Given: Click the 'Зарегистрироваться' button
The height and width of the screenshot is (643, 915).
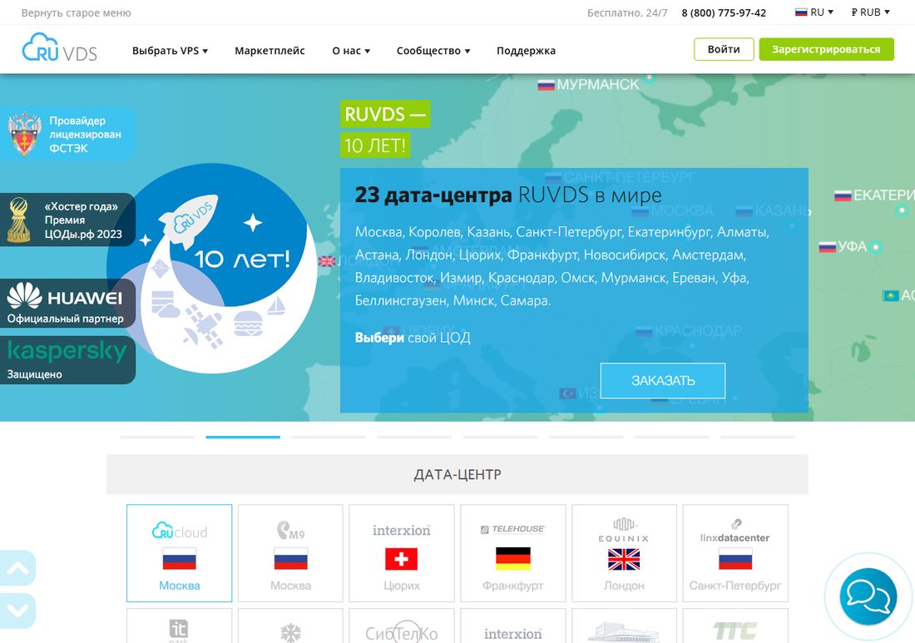Looking at the screenshot, I should click(x=826, y=50).
